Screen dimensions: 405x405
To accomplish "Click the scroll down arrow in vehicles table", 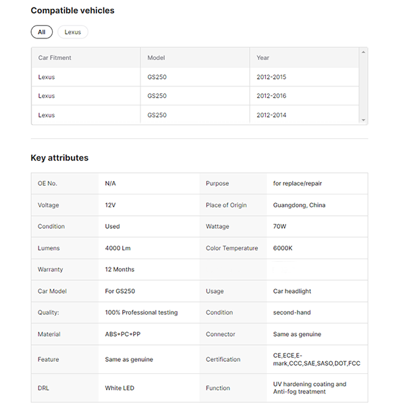I will (x=364, y=120).
